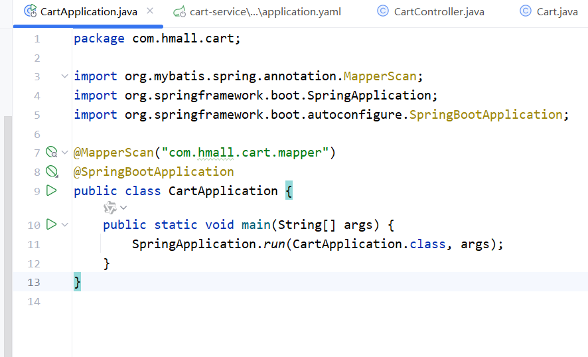
Task: Collapse the main method at line 10
Action: tap(64, 225)
